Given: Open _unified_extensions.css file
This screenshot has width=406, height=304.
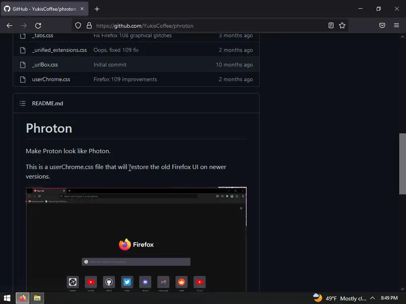Looking at the screenshot, I should point(59,50).
